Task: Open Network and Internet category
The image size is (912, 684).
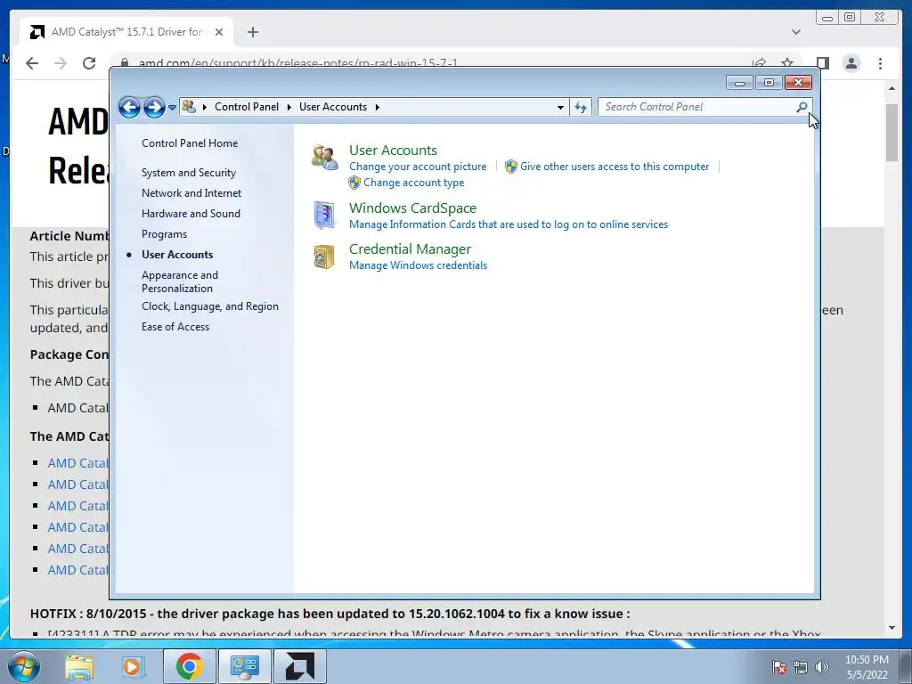Action: tap(191, 193)
